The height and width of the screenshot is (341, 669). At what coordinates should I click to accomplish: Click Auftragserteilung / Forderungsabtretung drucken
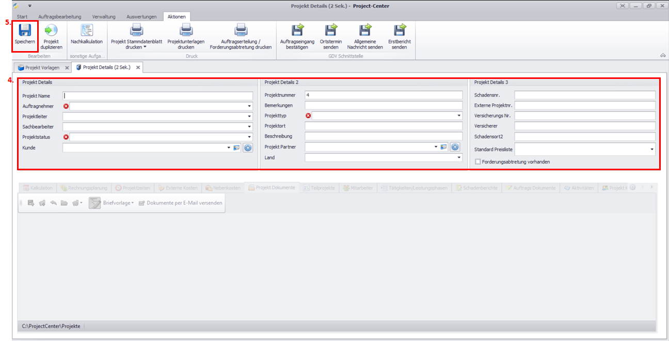(x=241, y=31)
